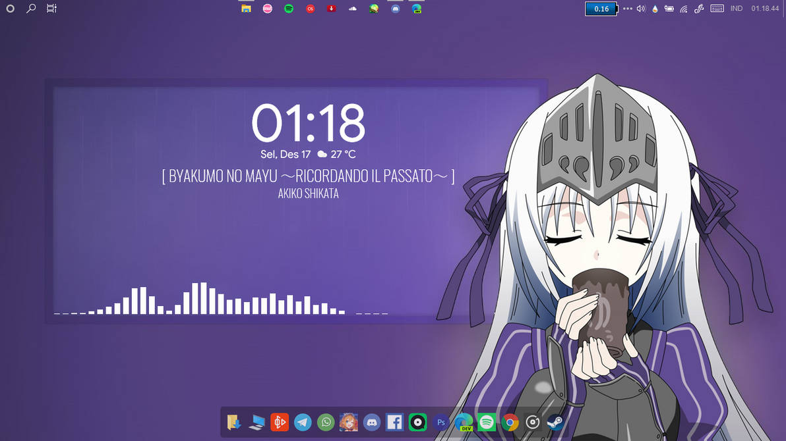Click the audio visualizer bars
Screen dimensions: 786x441
pos(221,299)
